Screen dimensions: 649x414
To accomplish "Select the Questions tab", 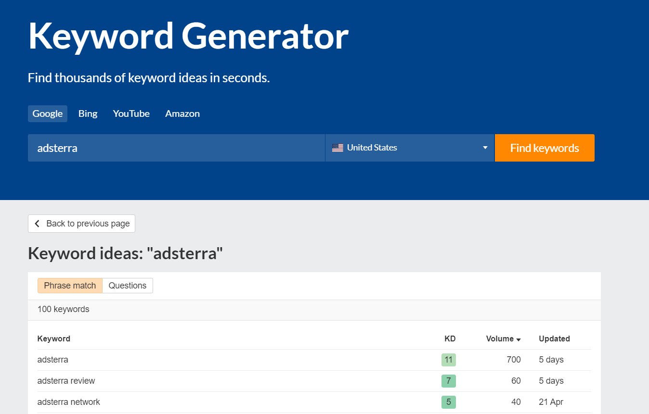I will 128,286.
